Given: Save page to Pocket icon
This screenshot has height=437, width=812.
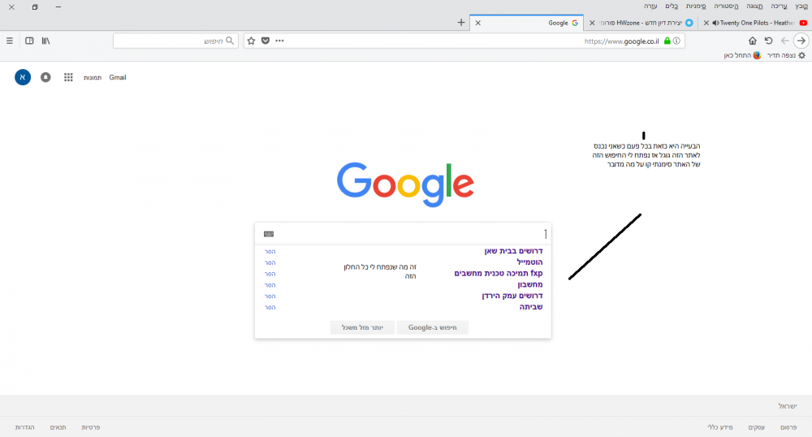Looking at the screenshot, I should pyautogui.click(x=266, y=41).
